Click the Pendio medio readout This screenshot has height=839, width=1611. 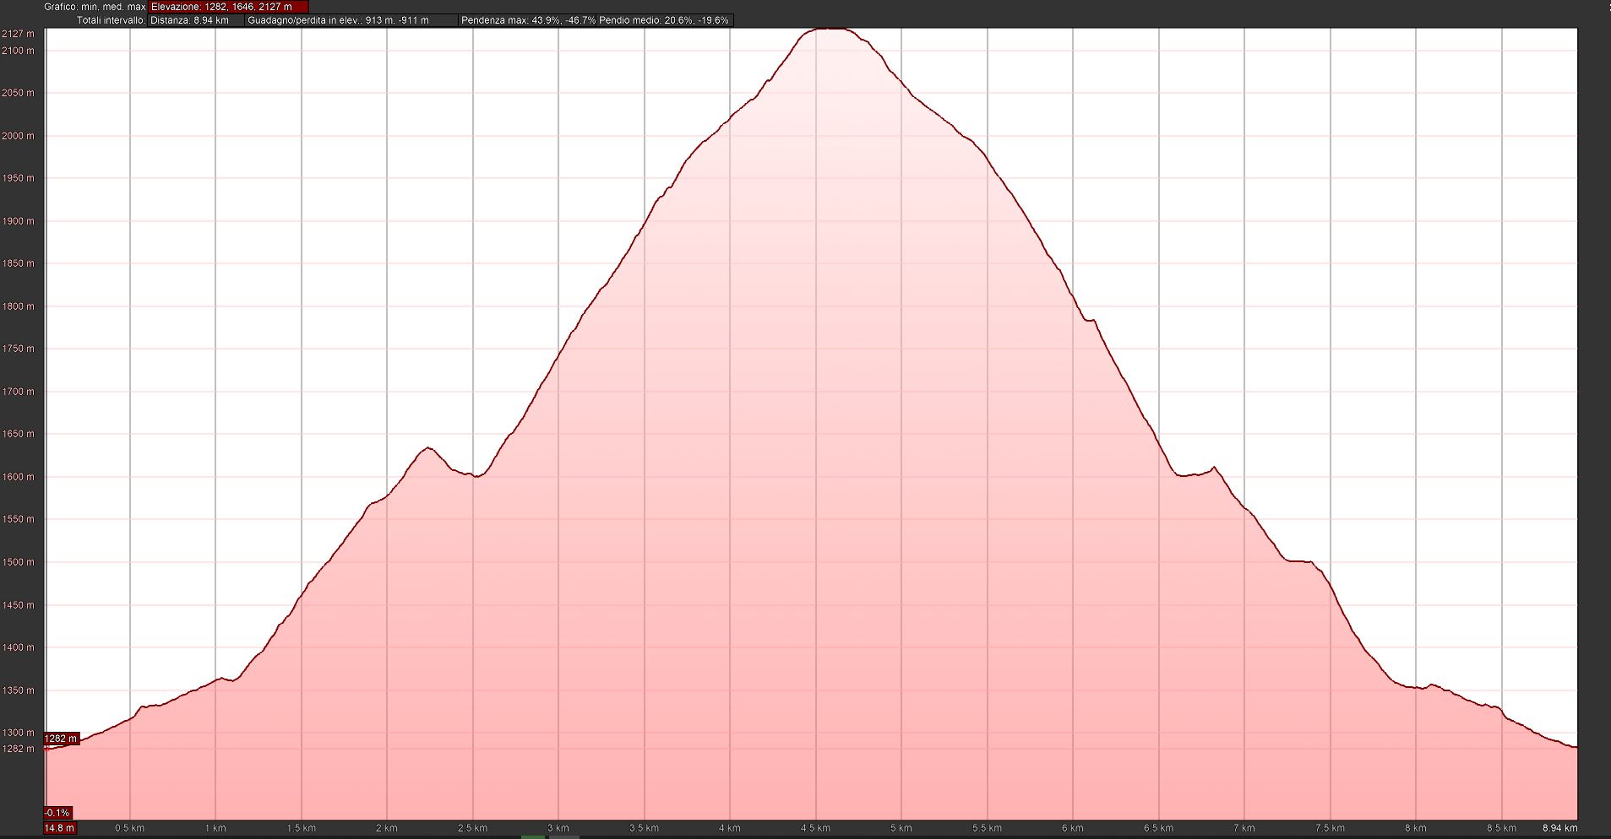(664, 20)
